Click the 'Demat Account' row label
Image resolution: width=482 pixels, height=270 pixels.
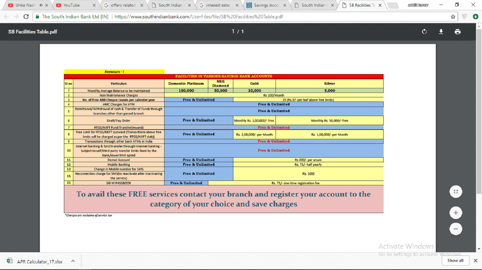point(119,160)
